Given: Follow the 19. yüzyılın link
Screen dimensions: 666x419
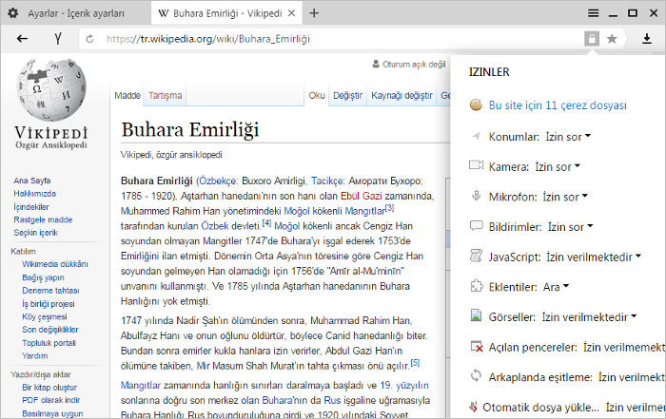Looking at the screenshot, I should [x=404, y=385].
